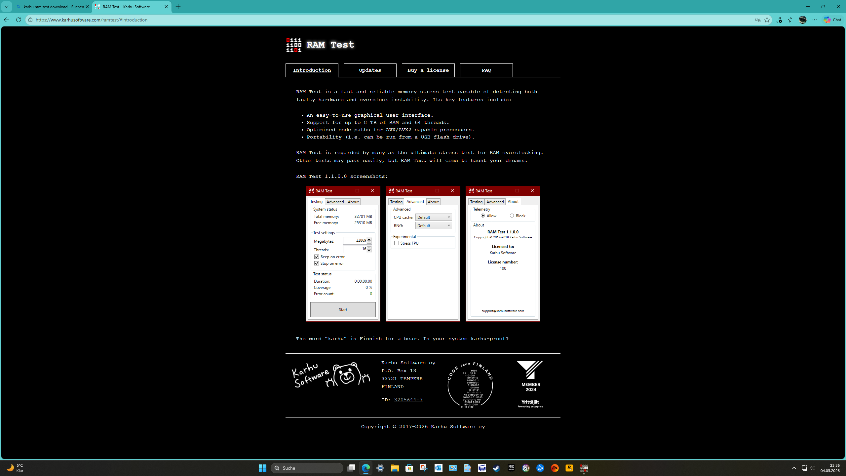This screenshot has height=476, width=846.
Task: Toggle the Stress FPU checkbox
Action: tap(397, 243)
